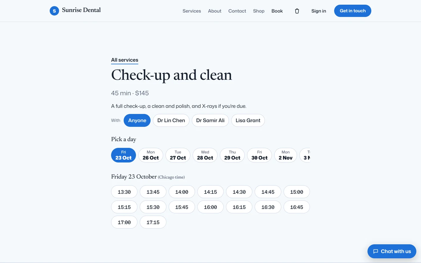Viewport: 421px width, 263px height.
Task: Open the Chat with us widget
Action: (x=392, y=251)
